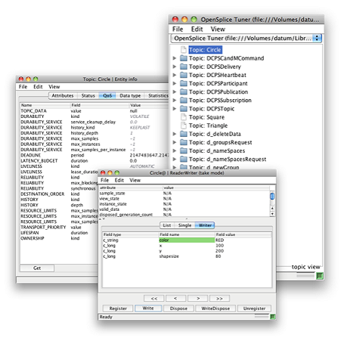Switch to the Data type tab
The image size is (341, 341).
pos(130,95)
